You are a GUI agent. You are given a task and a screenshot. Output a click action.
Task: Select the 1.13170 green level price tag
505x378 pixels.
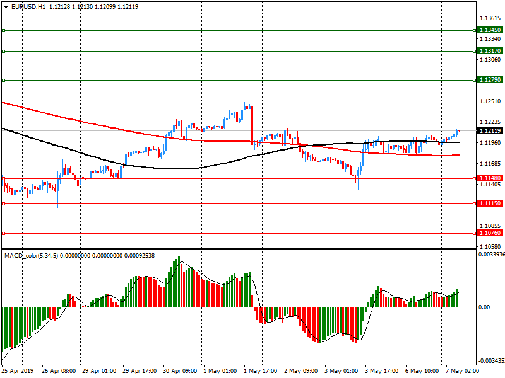pyautogui.click(x=490, y=51)
